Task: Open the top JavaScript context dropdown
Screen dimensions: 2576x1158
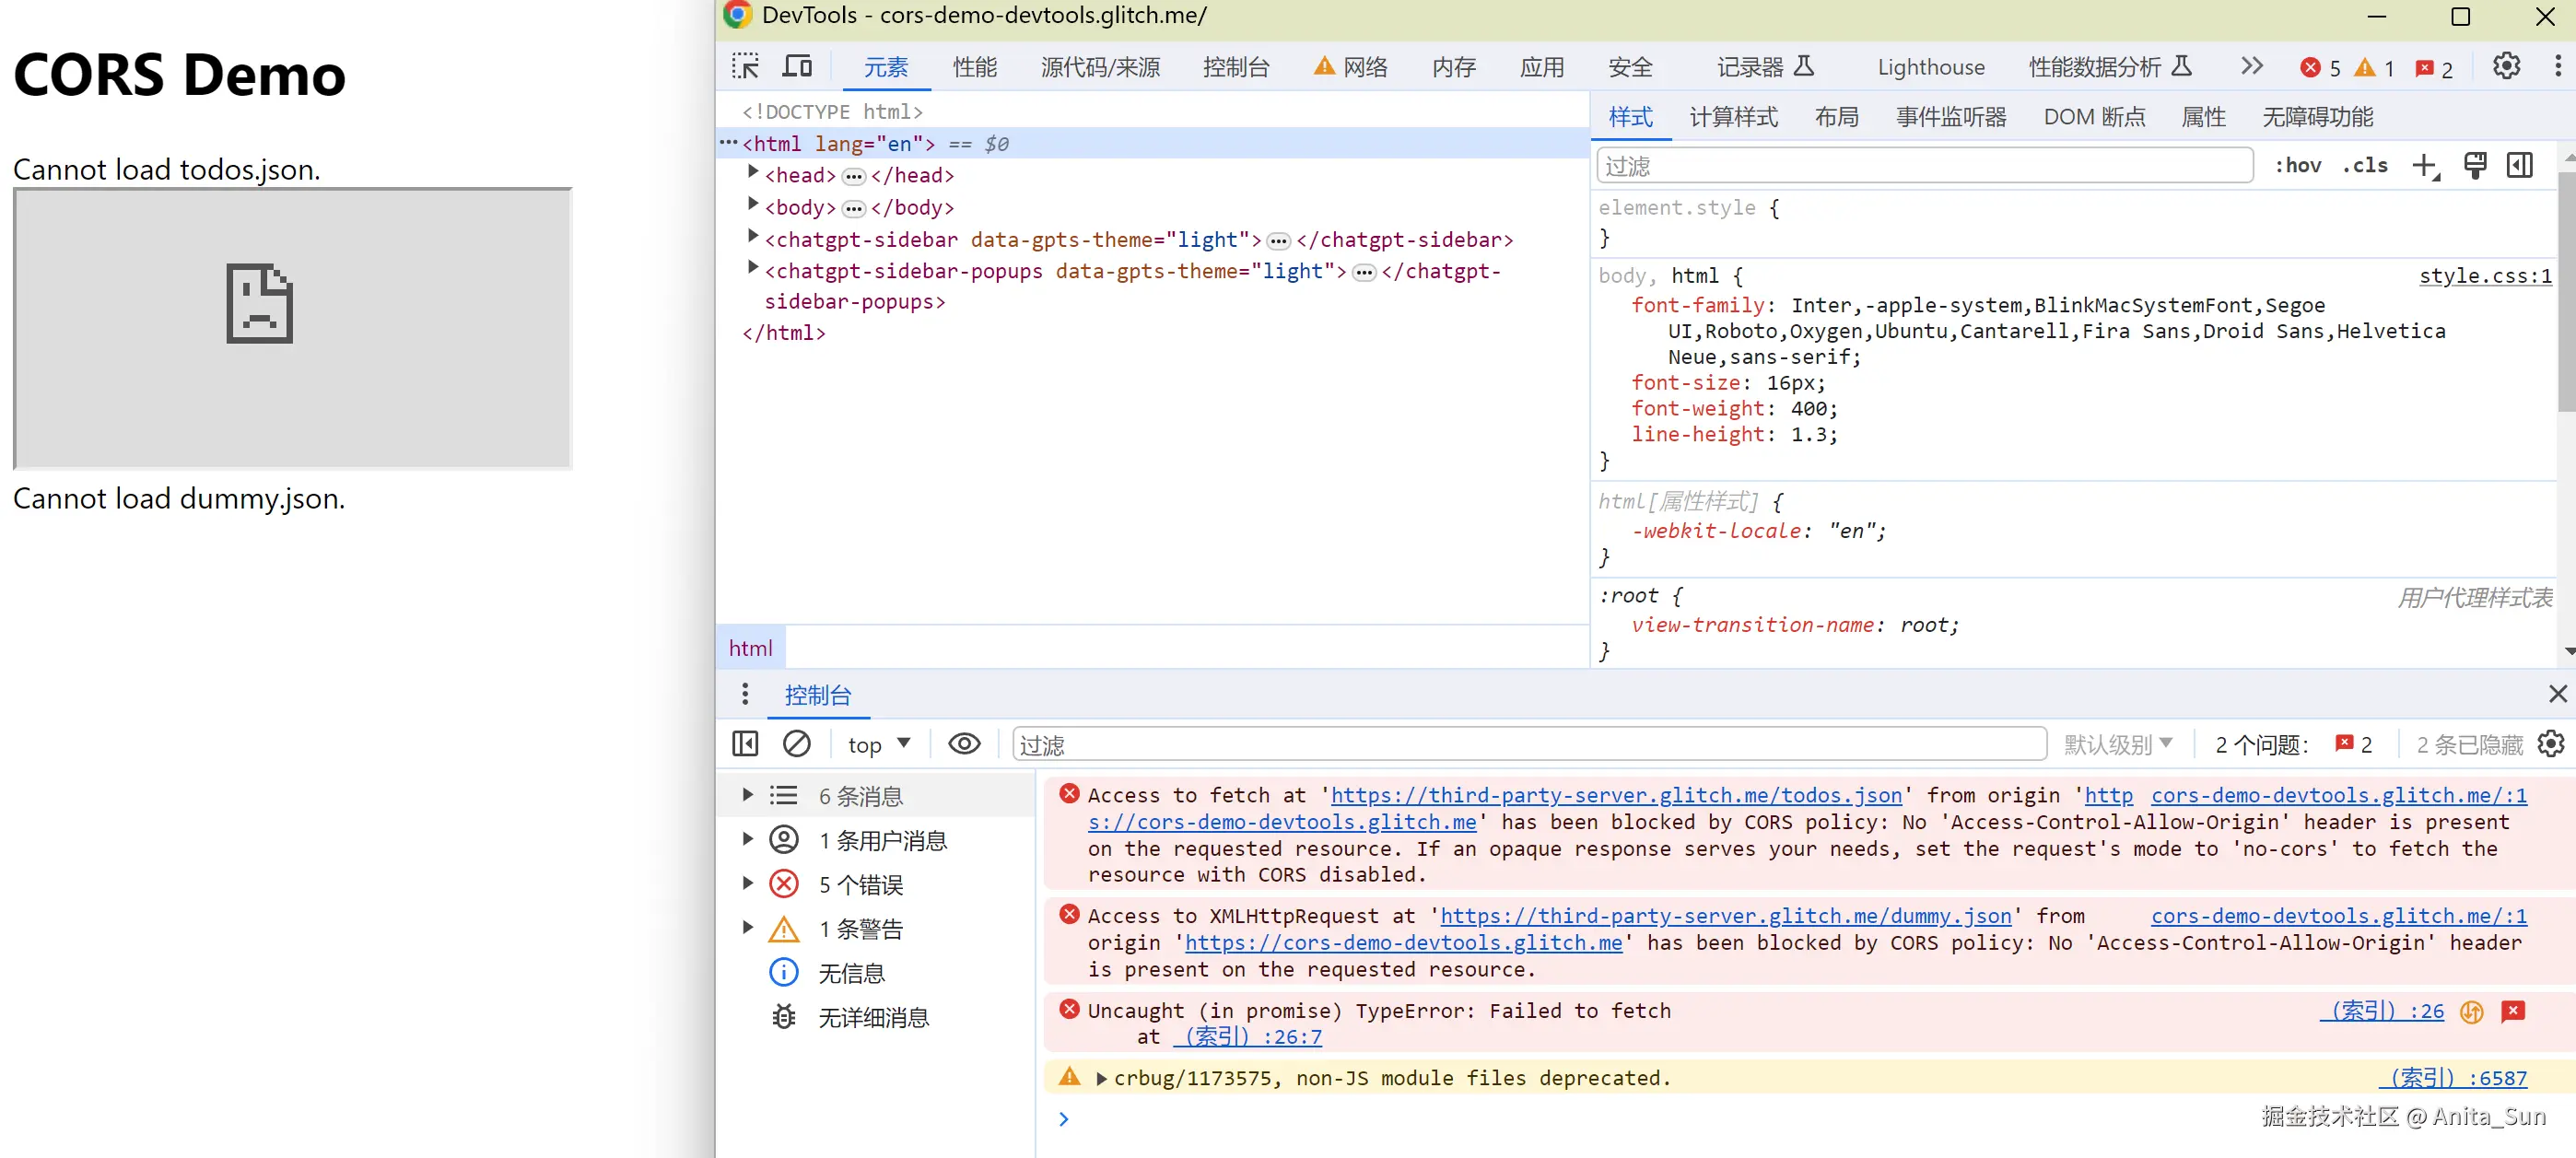Action: 878,744
